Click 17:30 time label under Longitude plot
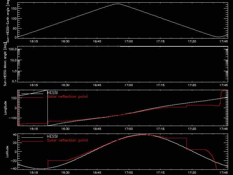233x175 pixels. 192,129
